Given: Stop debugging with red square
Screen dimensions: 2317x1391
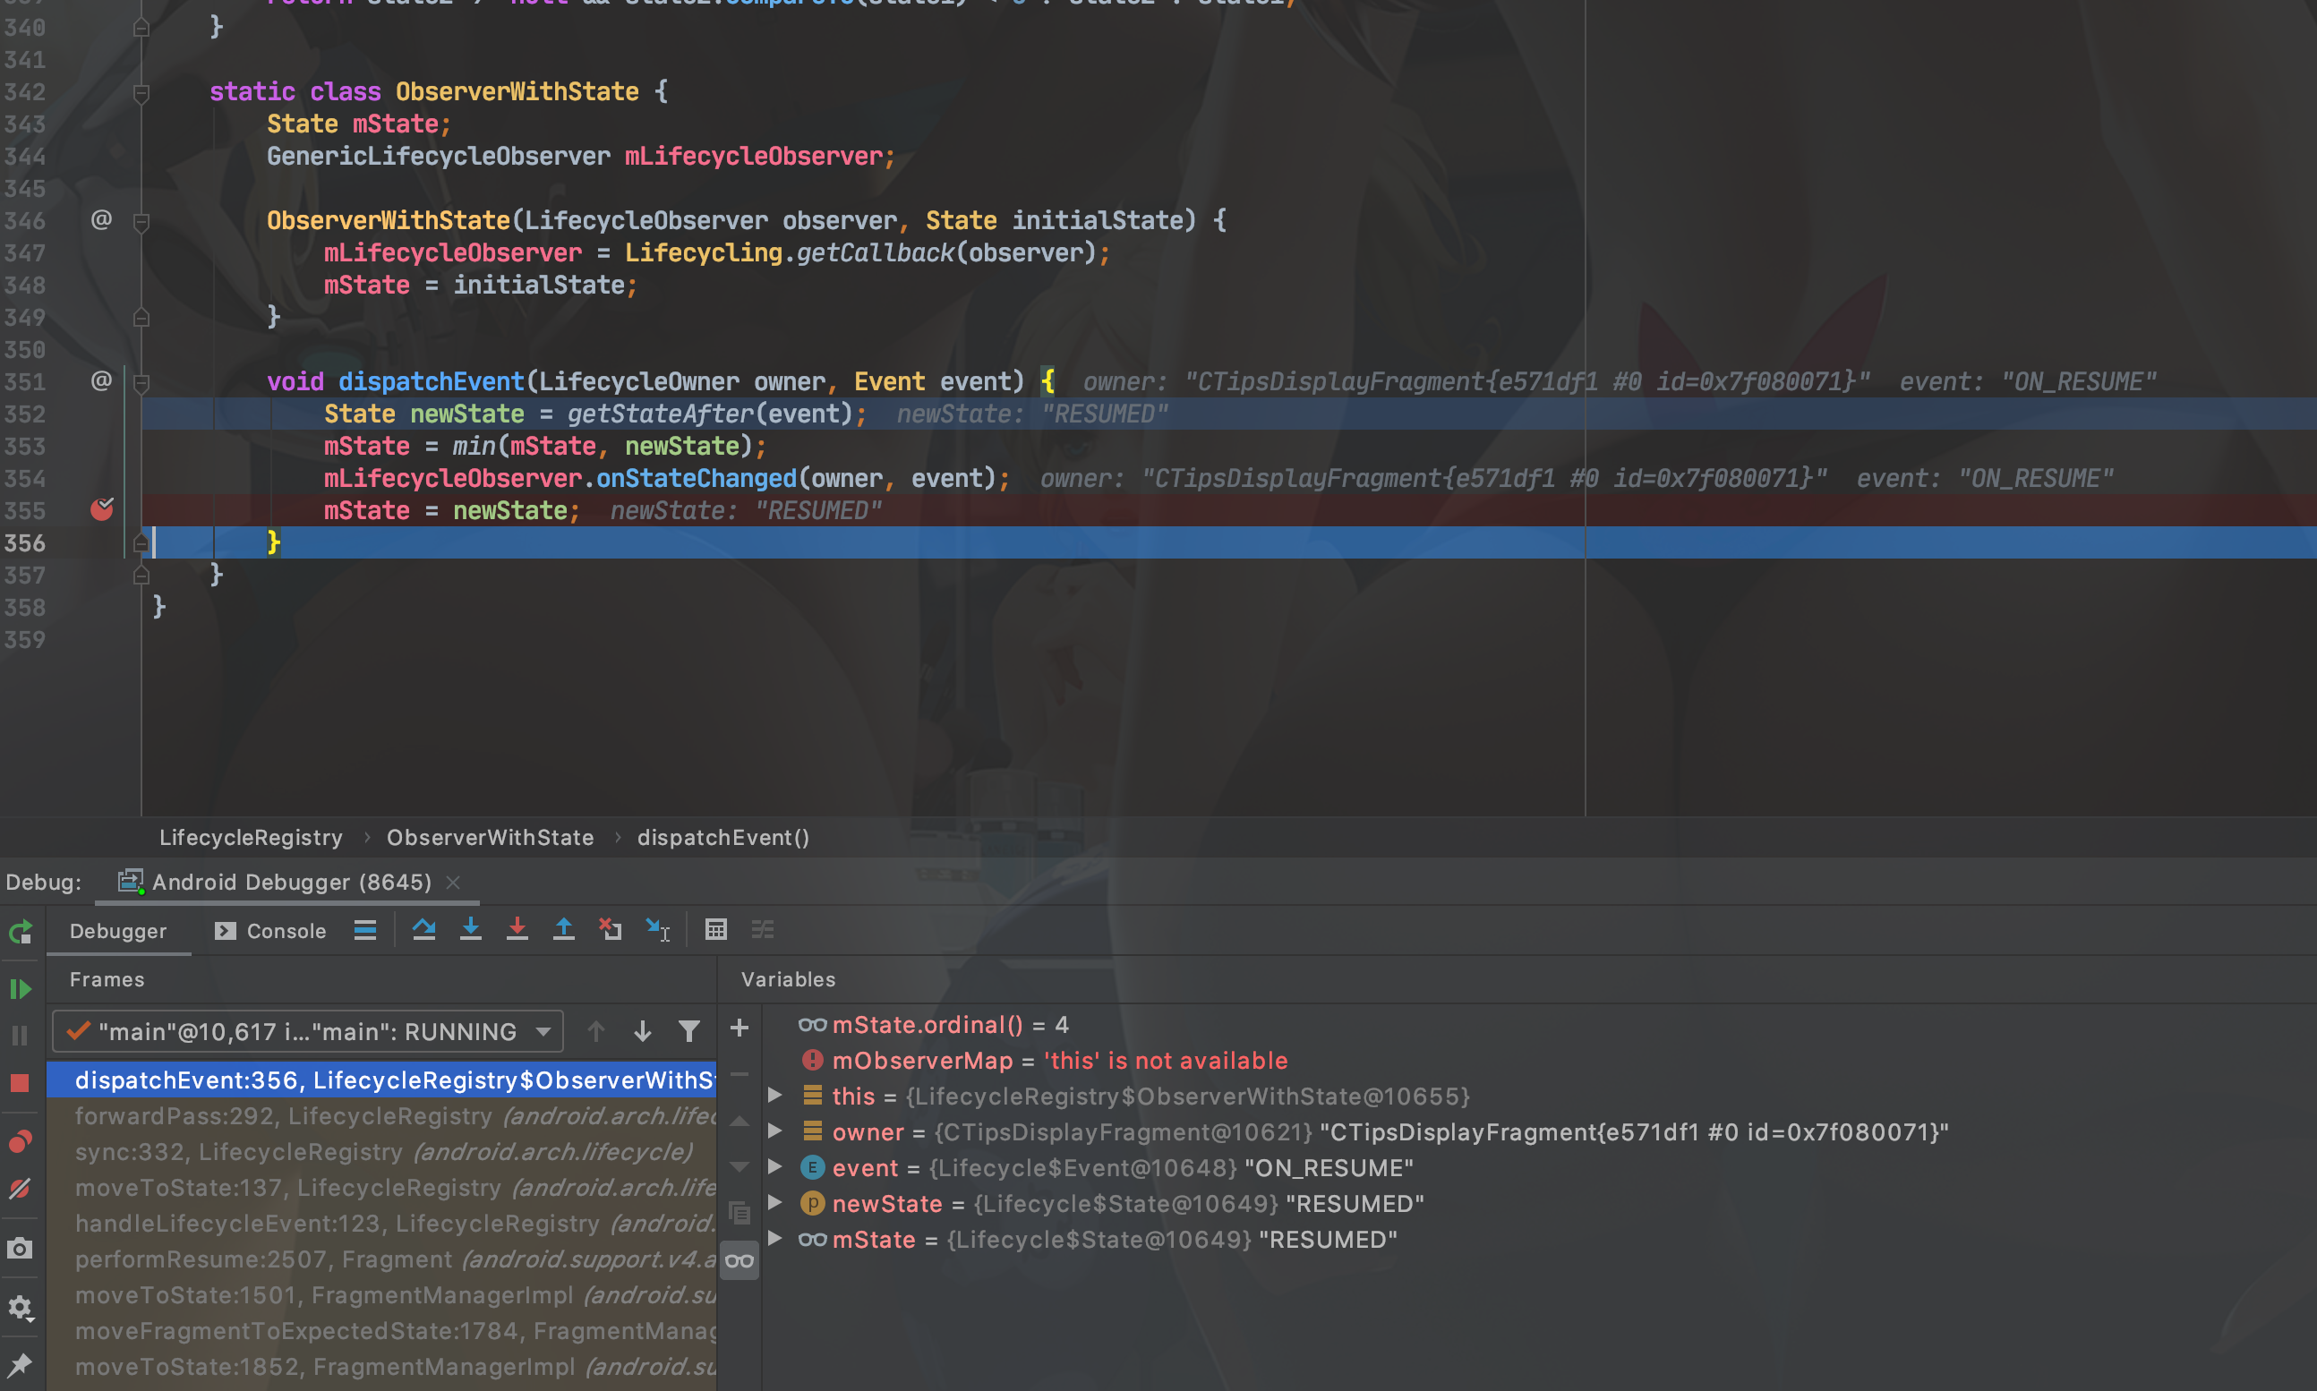Looking at the screenshot, I should pyautogui.click(x=20, y=1082).
